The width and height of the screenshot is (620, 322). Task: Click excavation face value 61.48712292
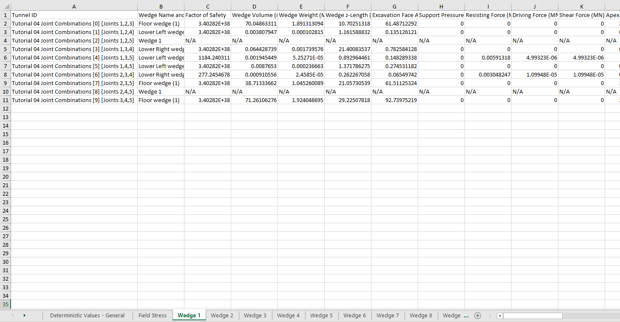pos(394,23)
